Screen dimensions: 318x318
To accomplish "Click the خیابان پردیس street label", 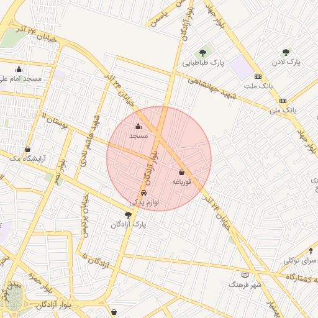I will [85, 216].
